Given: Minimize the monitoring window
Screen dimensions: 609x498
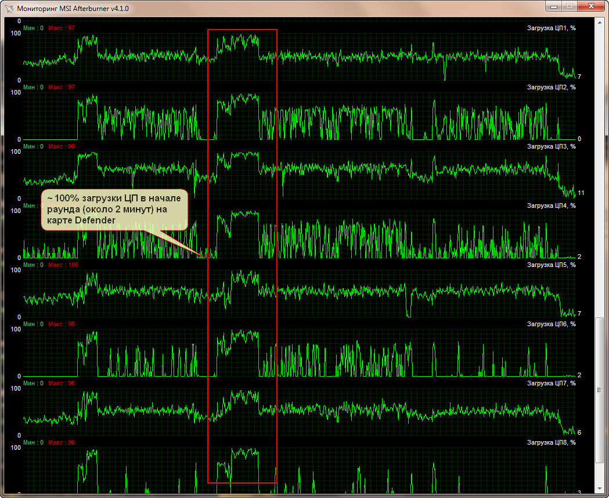Looking at the screenshot, I should 553,6.
